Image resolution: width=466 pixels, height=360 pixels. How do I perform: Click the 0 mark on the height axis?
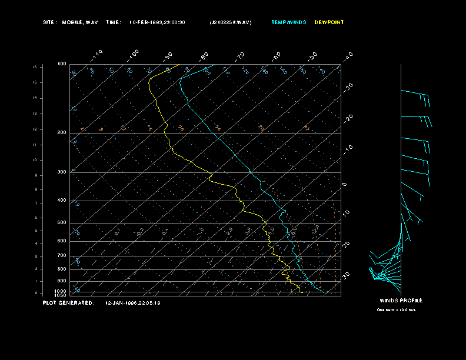pyautogui.click(x=36, y=293)
